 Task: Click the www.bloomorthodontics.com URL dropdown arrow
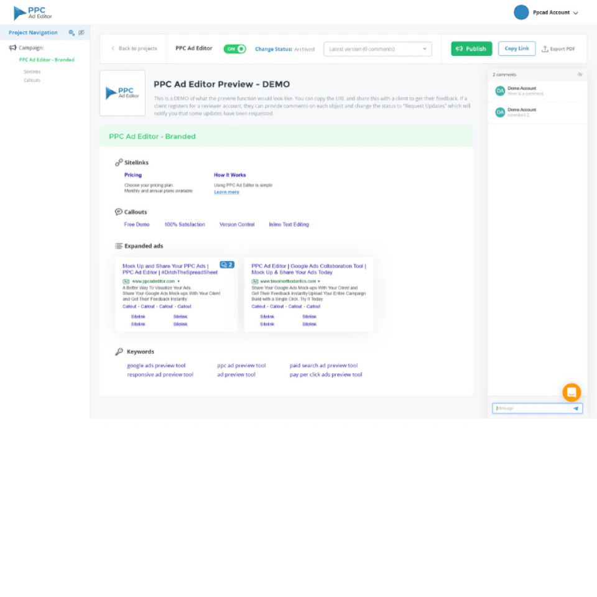[319, 281]
